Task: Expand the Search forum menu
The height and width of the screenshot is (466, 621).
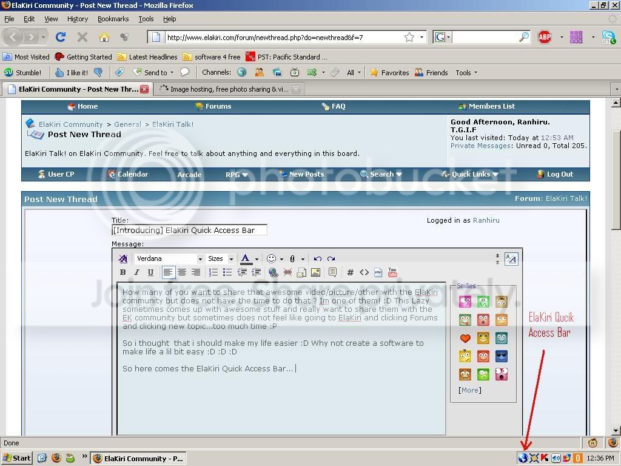Action: click(x=381, y=174)
